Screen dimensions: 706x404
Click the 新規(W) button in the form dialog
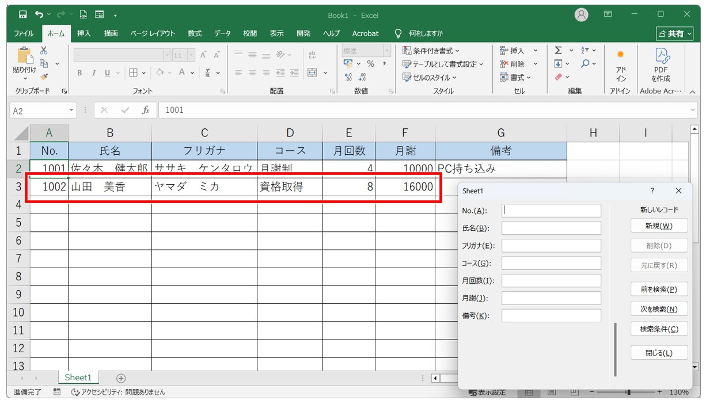click(659, 226)
